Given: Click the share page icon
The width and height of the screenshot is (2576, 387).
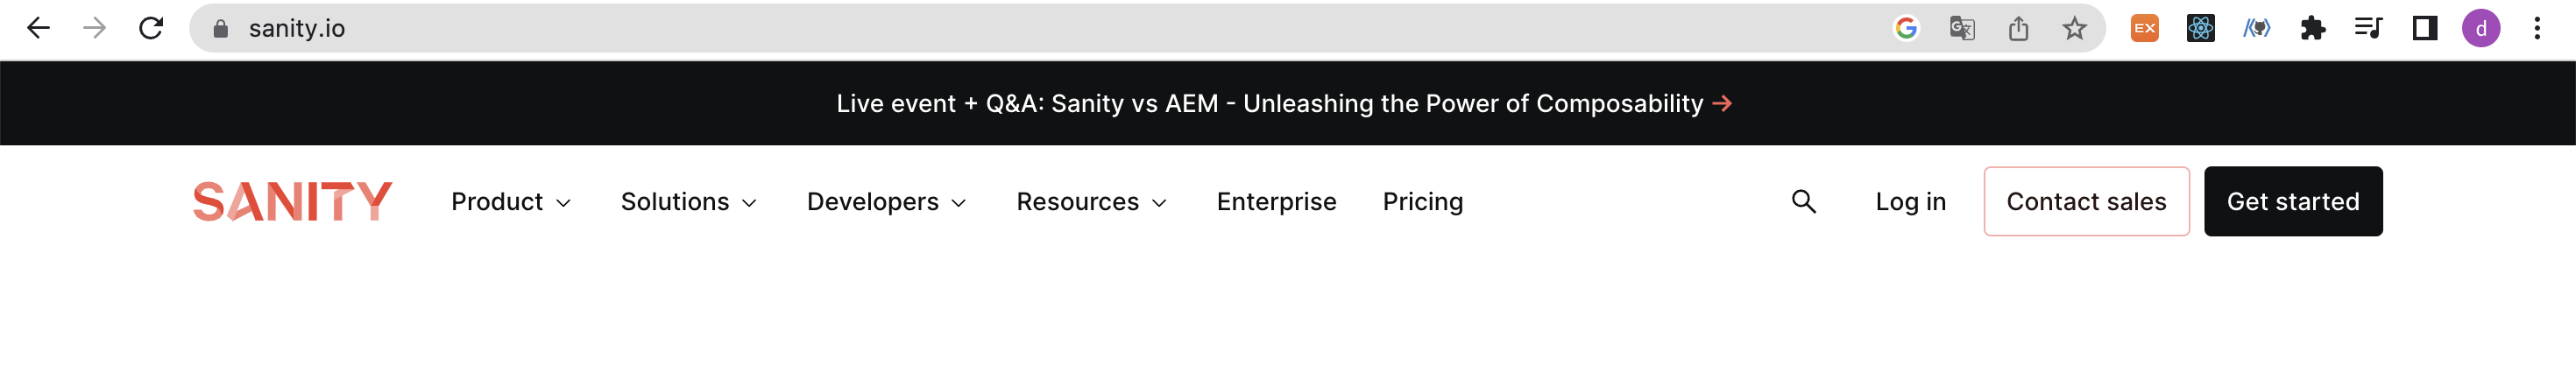Looking at the screenshot, I should point(2018,28).
